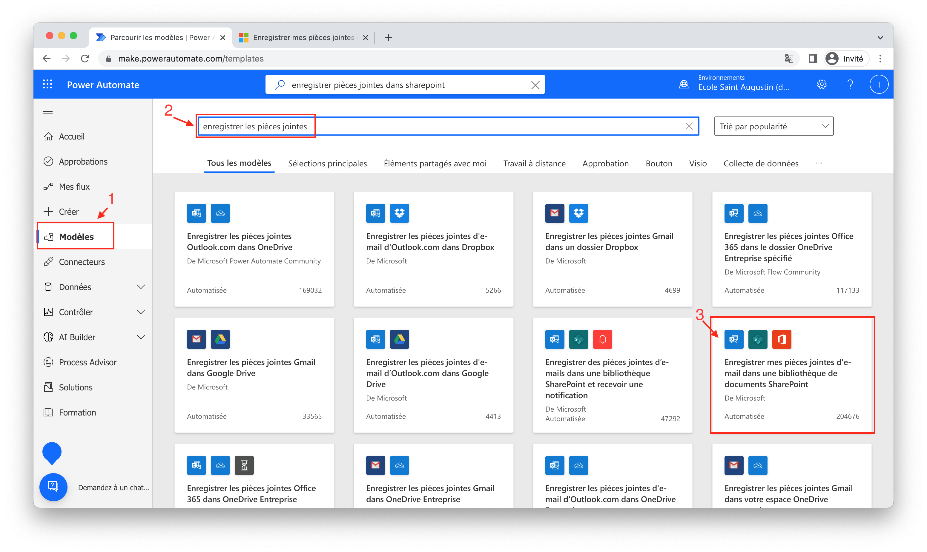The height and width of the screenshot is (552, 927).
Task: Click the browser address bar URL
Action: pos(190,59)
